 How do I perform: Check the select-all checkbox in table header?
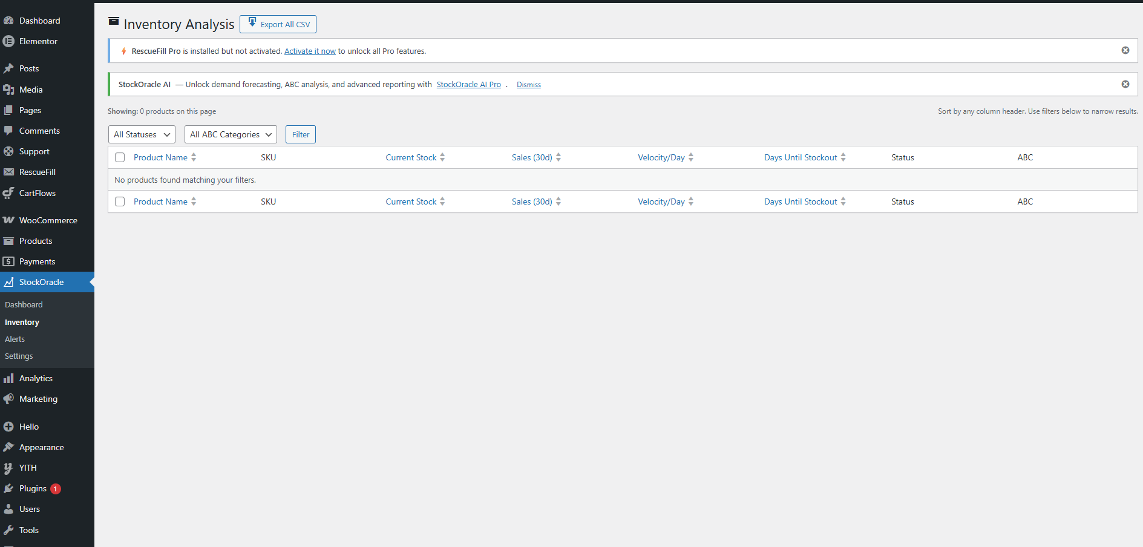[119, 157]
